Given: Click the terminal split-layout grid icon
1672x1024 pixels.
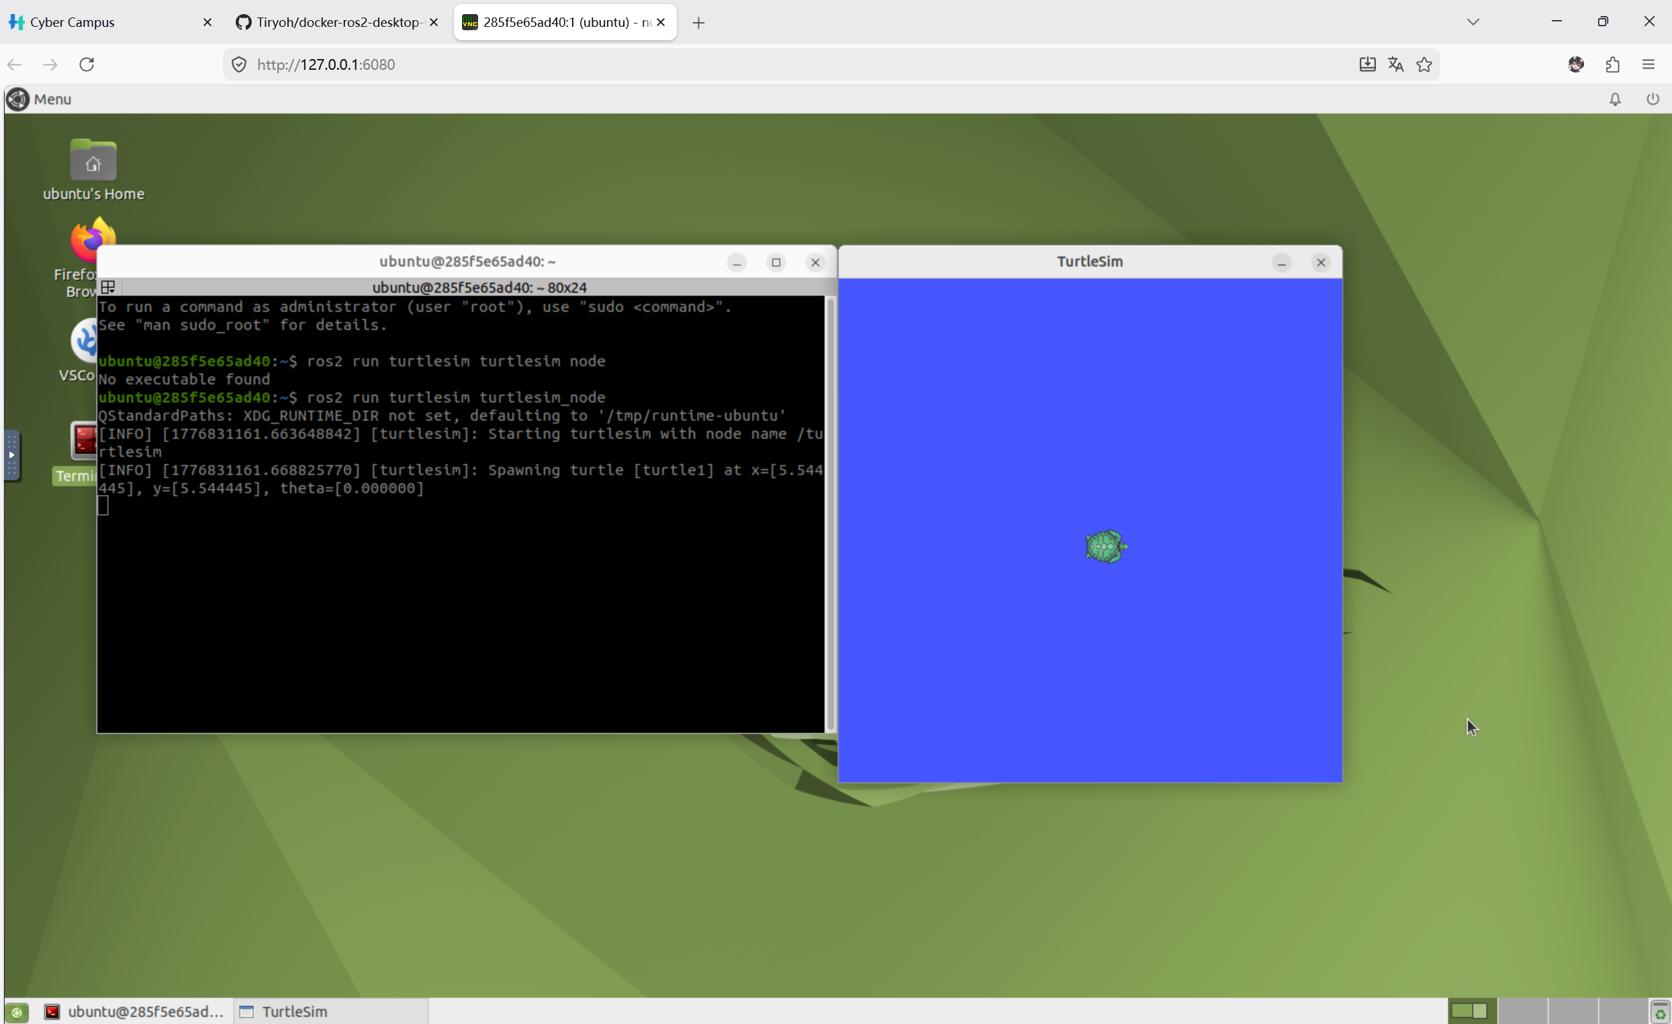Looking at the screenshot, I should tap(108, 287).
